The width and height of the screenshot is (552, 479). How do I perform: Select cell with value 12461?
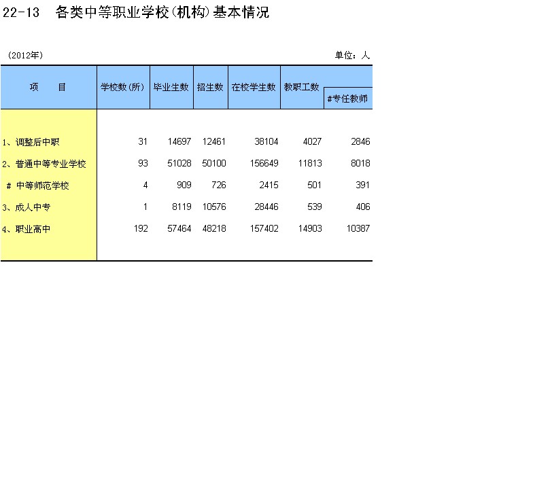(214, 141)
